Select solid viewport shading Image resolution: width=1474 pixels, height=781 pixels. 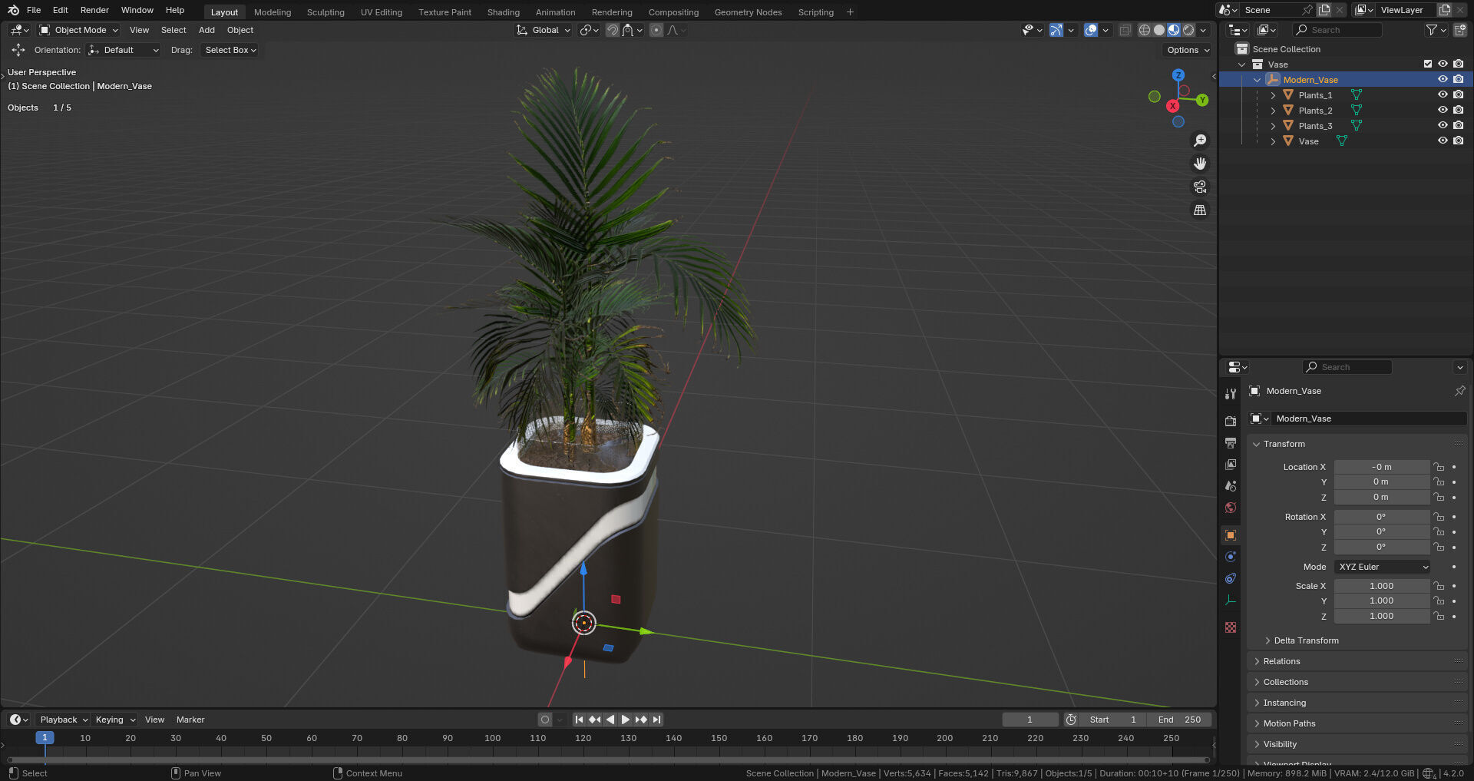pyautogui.click(x=1159, y=30)
